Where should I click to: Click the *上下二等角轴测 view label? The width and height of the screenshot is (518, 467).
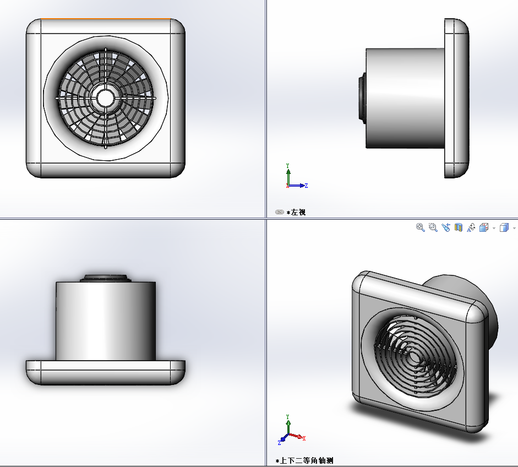point(304,460)
